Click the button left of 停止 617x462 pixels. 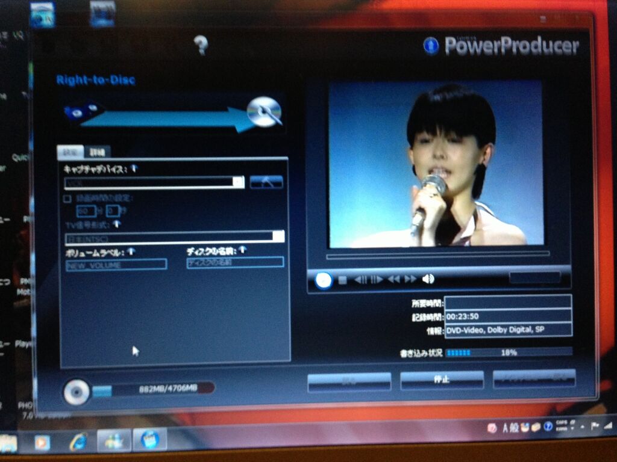349,381
